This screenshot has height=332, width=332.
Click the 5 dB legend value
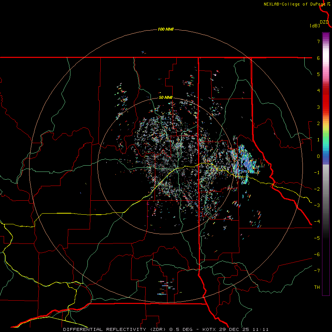[x=318, y=74]
